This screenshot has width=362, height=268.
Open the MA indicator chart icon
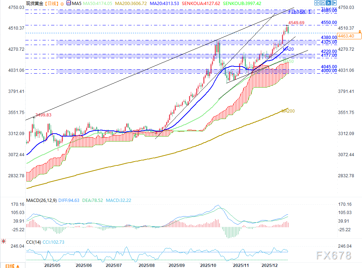coord(69,3)
